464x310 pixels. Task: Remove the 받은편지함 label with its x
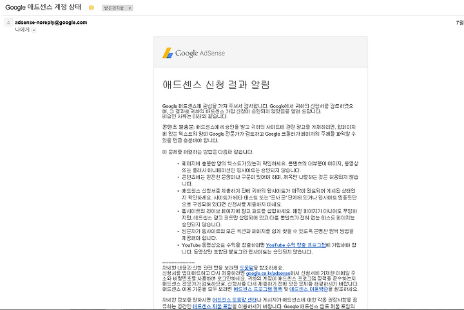click(130, 8)
